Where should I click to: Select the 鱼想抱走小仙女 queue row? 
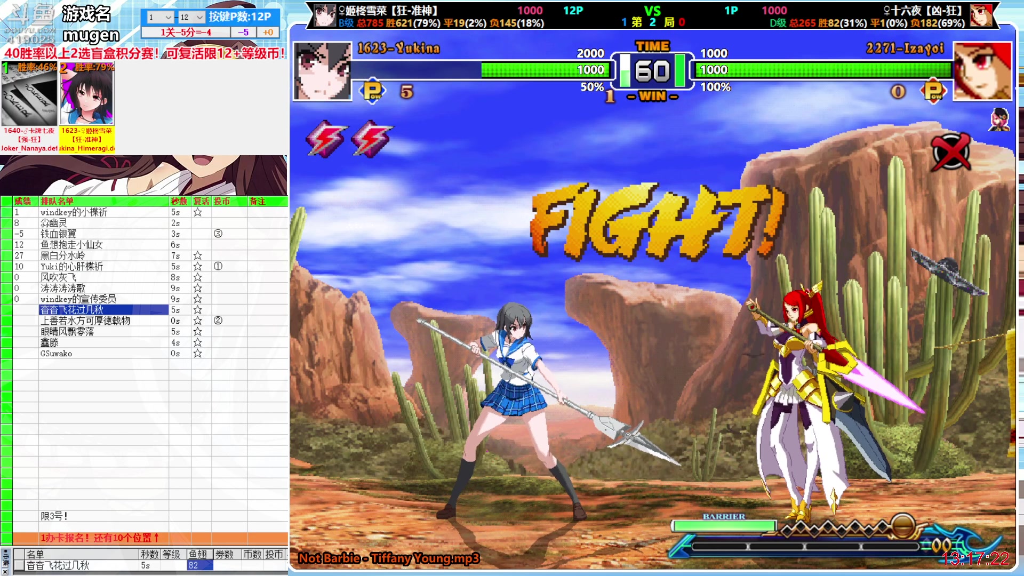[x=103, y=245]
